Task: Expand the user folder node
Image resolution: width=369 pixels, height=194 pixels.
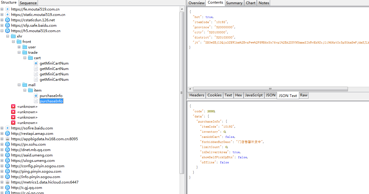Action: click(x=19, y=47)
